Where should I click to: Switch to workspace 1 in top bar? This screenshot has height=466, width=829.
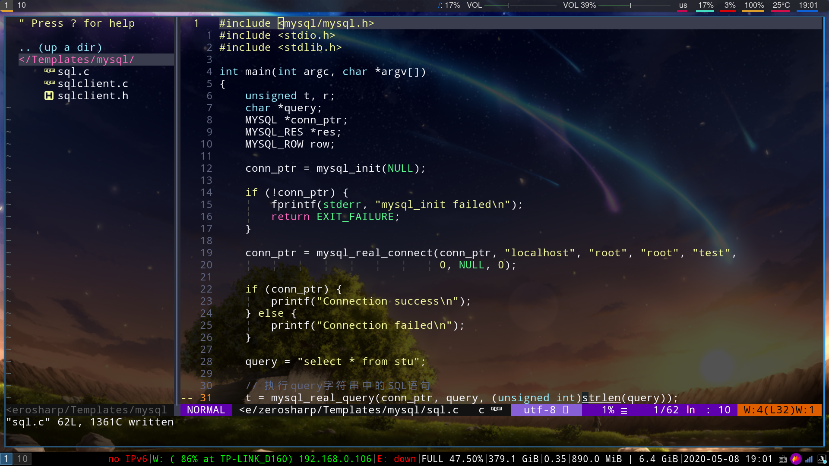coord(6,5)
